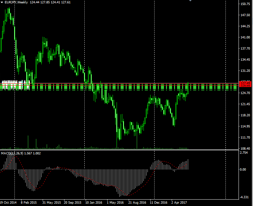Click the 114.95 price axis label
253x206 pixels.
click(x=245, y=126)
